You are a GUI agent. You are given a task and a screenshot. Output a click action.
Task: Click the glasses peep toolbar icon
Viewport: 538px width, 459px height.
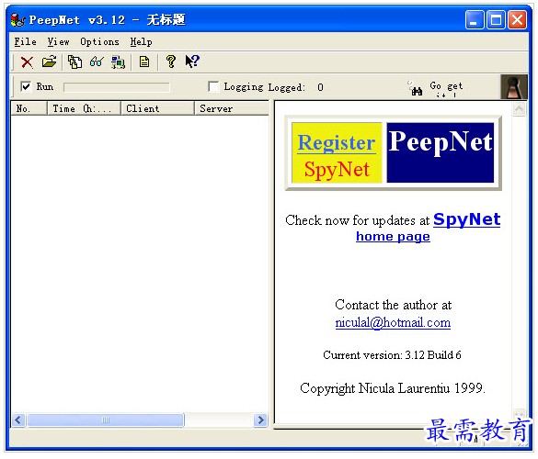click(97, 62)
